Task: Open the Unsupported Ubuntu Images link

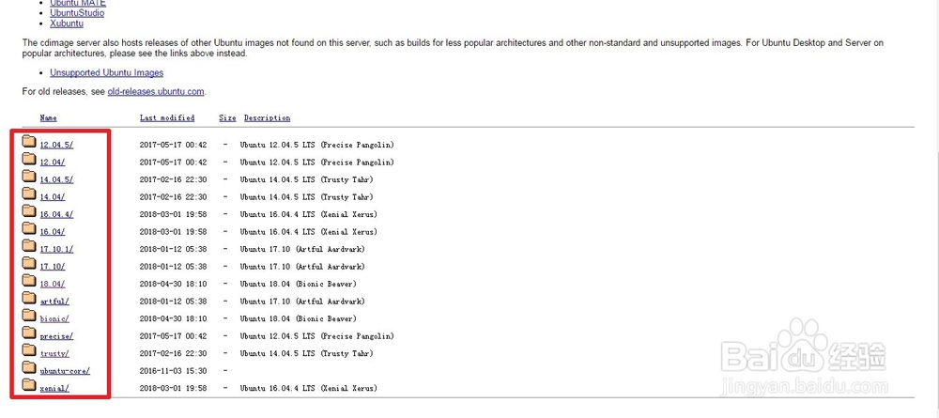Action: tap(107, 72)
